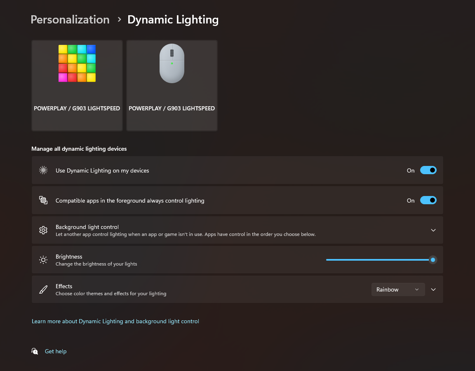Click the Brightness sun icon
Image resolution: width=475 pixels, height=371 pixels.
click(43, 260)
